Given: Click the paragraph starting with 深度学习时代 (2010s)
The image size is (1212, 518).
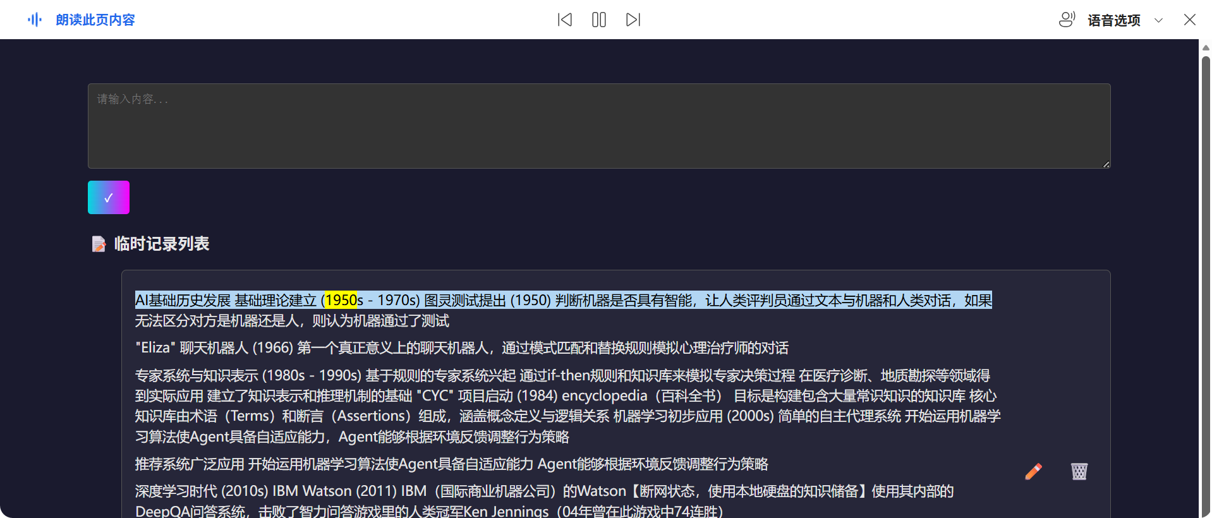Looking at the screenshot, I should click(x=545, y=501).
